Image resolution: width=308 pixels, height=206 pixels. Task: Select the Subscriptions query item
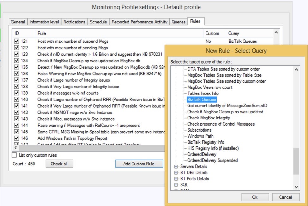[x=199, y=130]
